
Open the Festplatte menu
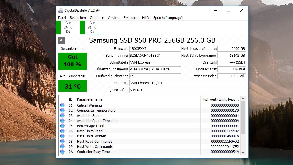click(131, 18)
